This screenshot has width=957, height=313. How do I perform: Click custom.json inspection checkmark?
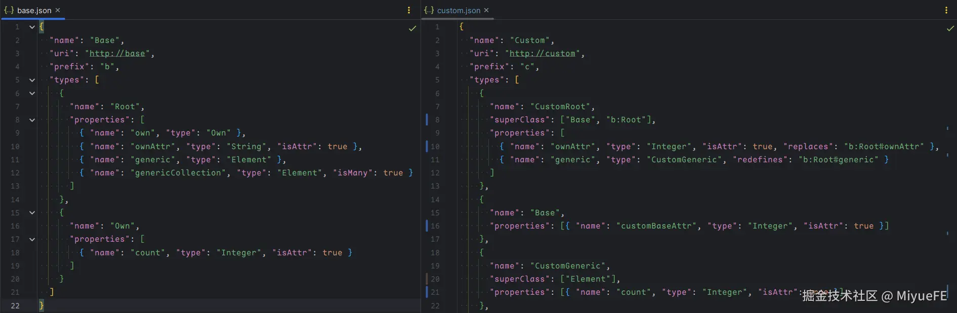tap(950, 28)
